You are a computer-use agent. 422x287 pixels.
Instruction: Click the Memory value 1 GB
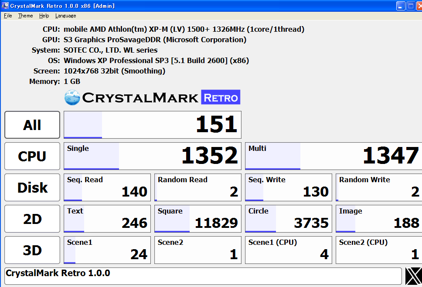72,81
